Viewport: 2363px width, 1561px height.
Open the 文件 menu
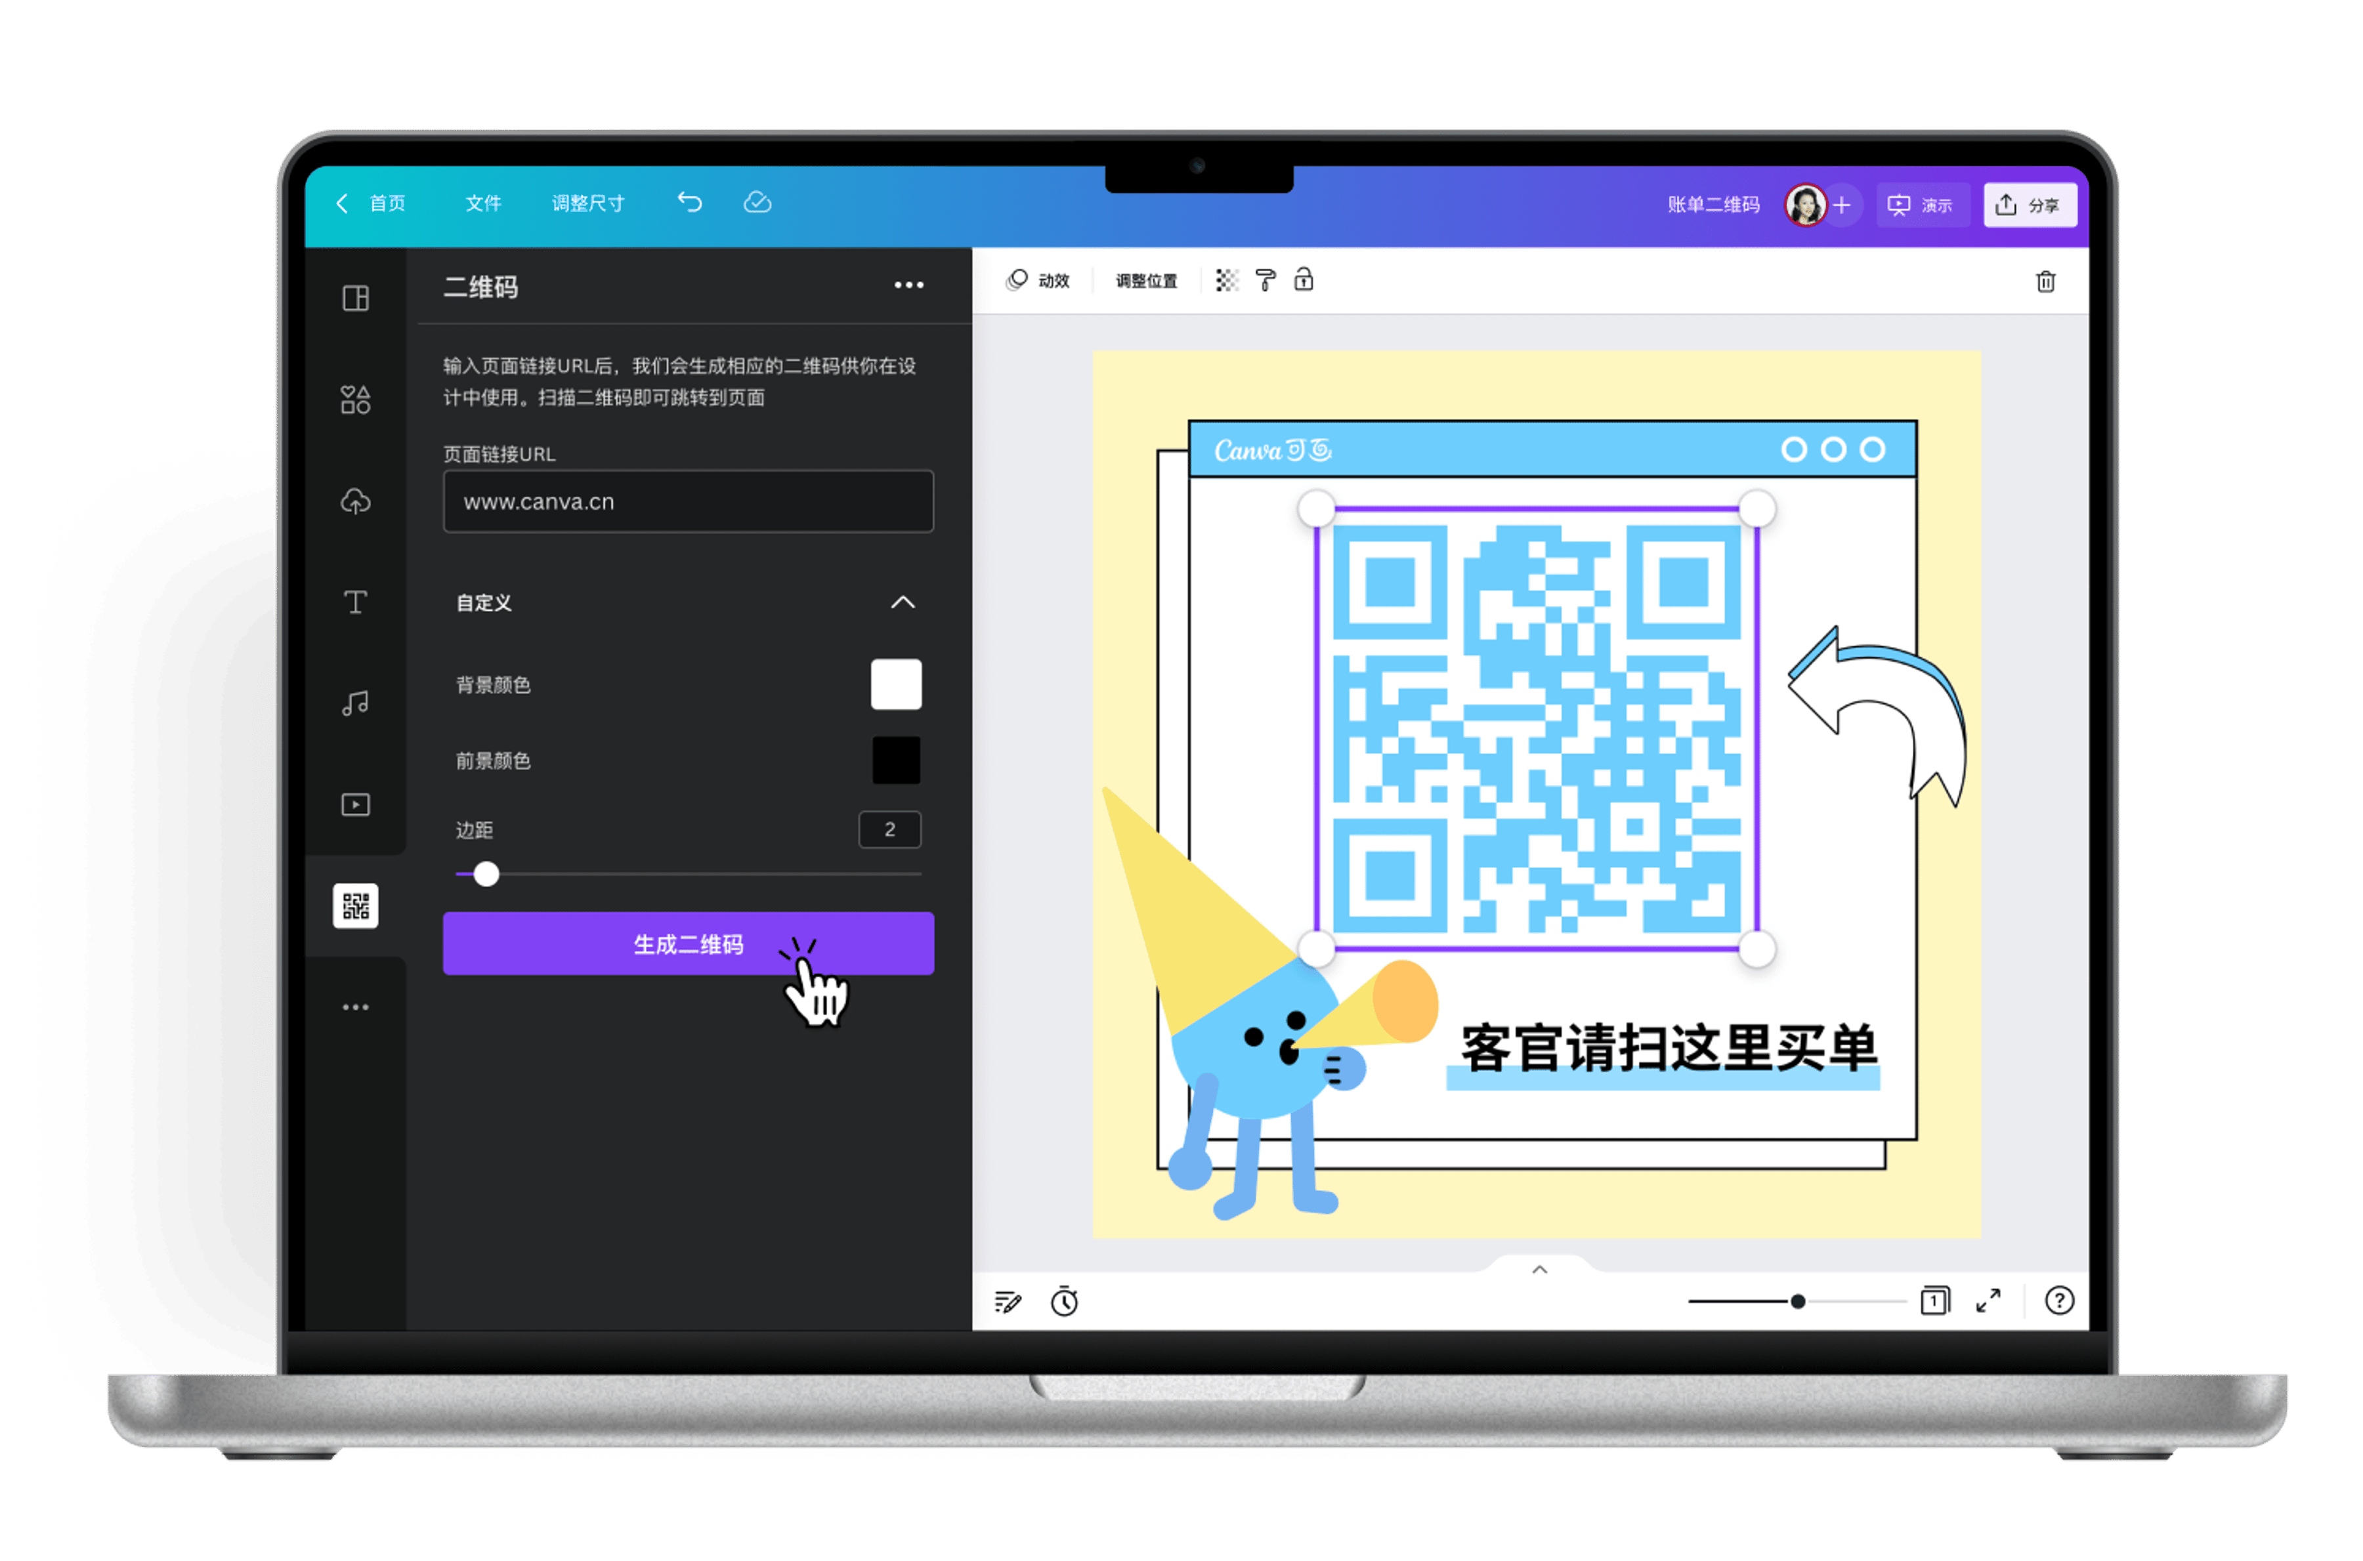tap(484, 203)
